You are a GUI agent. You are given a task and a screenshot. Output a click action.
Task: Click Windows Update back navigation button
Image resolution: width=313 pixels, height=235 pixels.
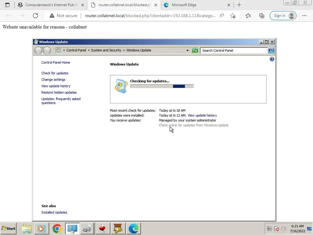pyautogui.click(x=38, y=50)
